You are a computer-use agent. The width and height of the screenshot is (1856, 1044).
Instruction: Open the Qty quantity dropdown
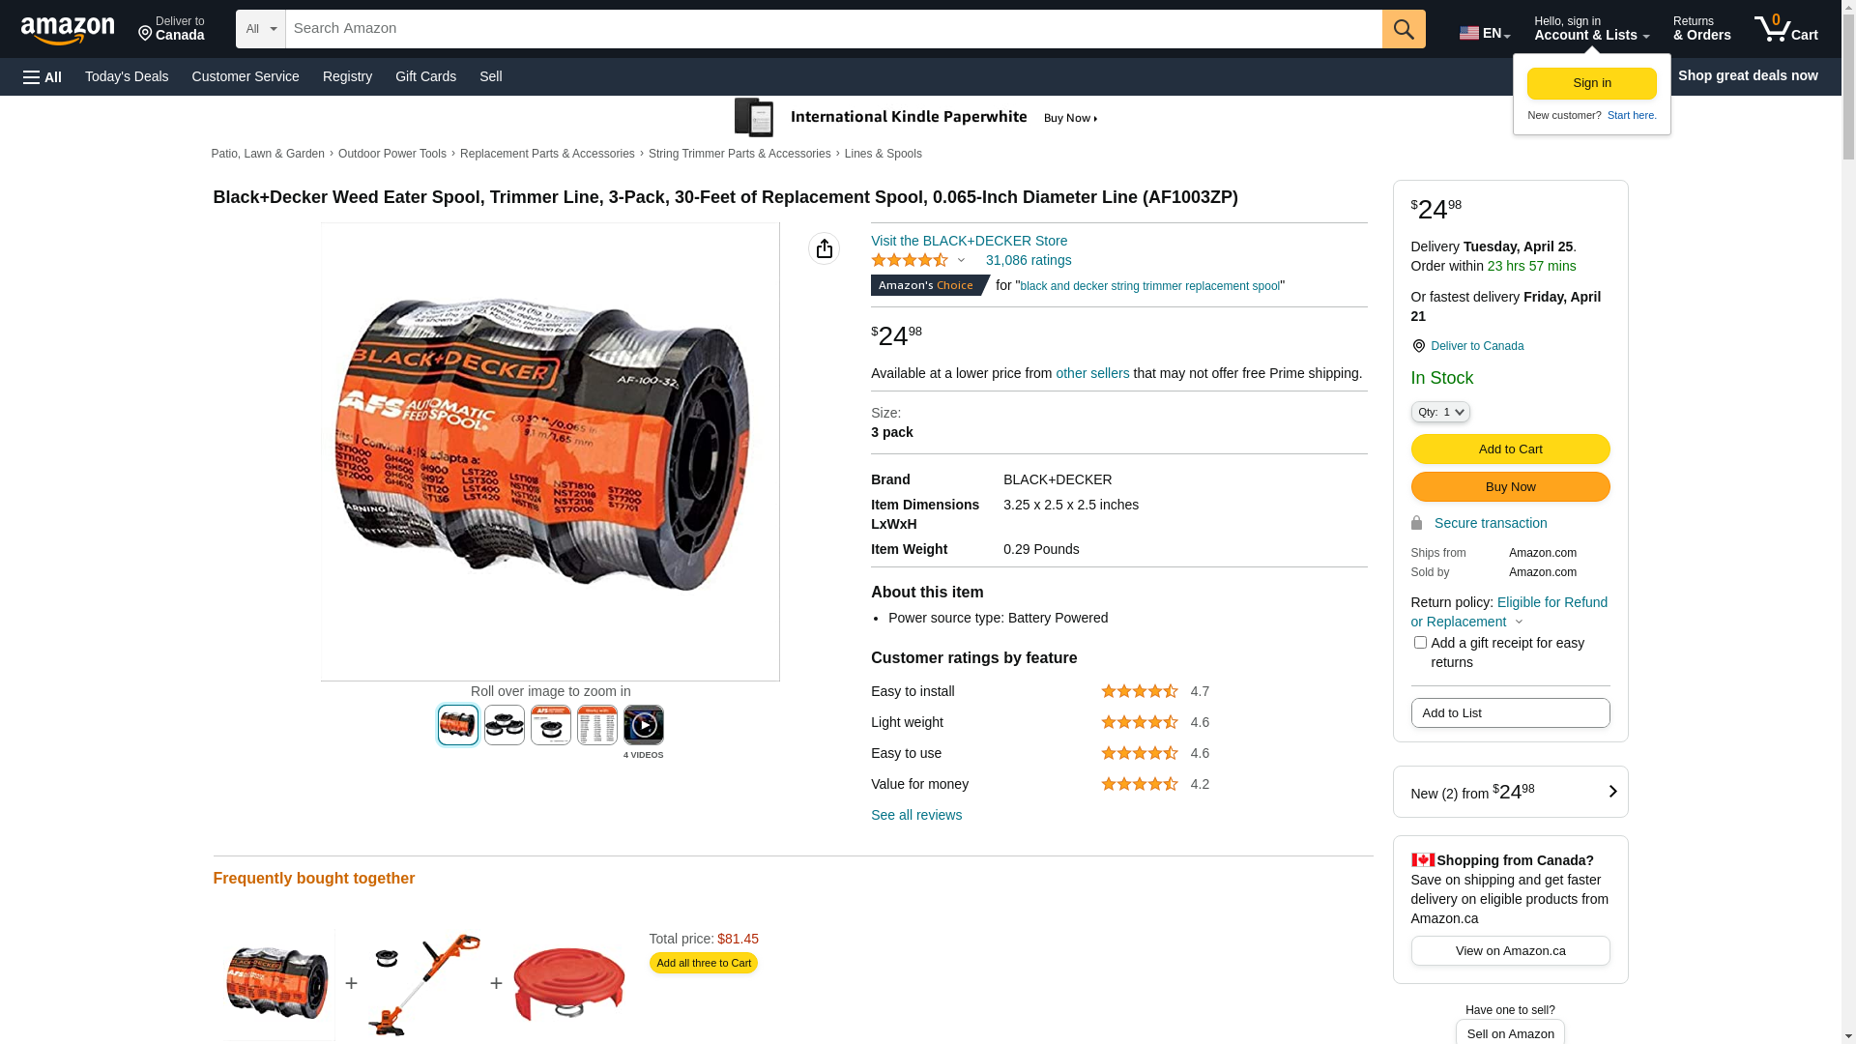pos(1440,412)
